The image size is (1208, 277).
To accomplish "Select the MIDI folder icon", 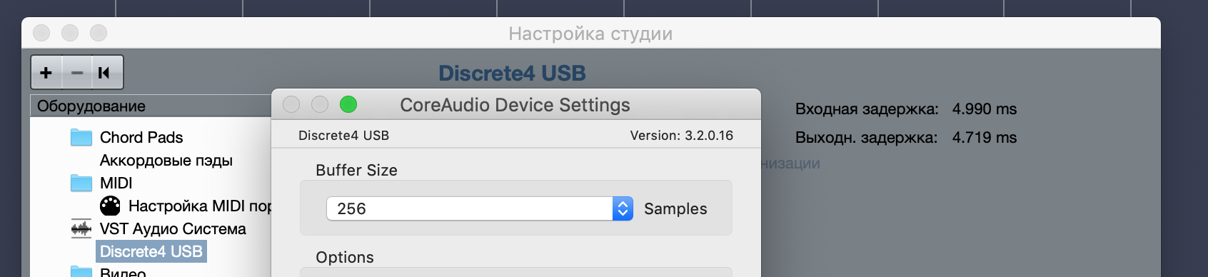I will 81,183.
